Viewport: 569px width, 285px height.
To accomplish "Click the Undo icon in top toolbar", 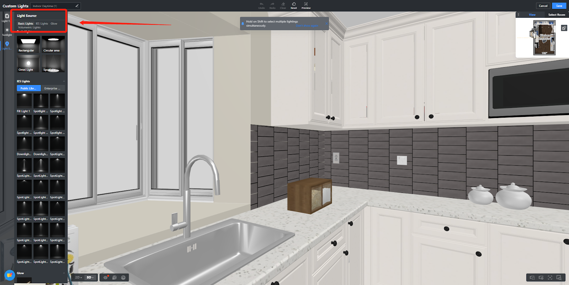I will (x=261, y=5).
